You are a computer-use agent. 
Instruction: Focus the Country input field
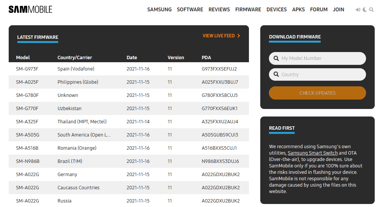pos(317,74)
